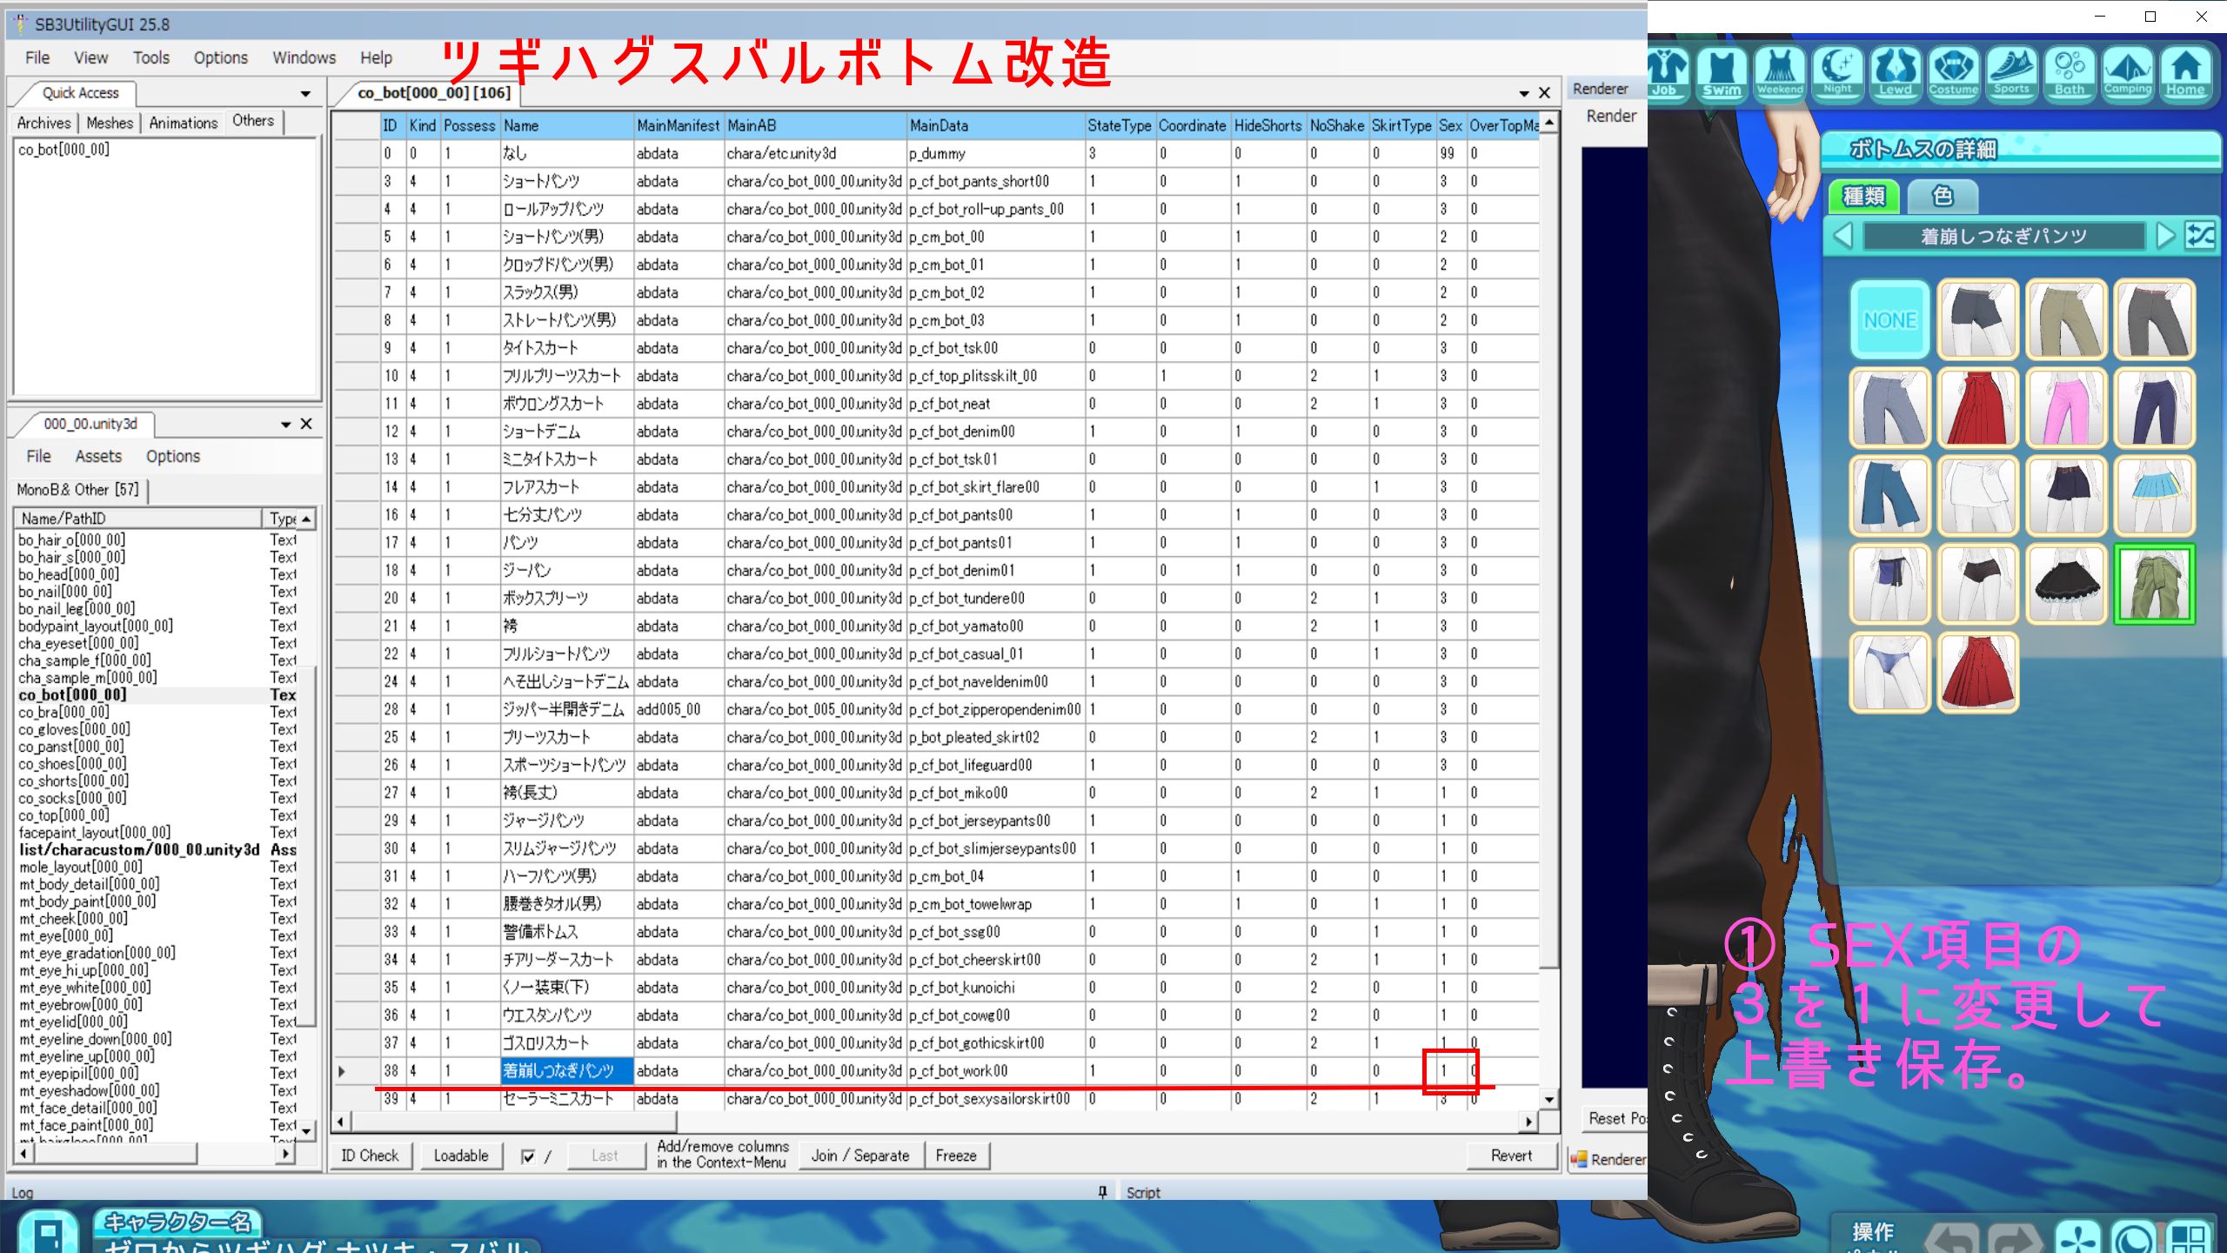
Task: Click the Loadable button
Action: (461, 1156)
